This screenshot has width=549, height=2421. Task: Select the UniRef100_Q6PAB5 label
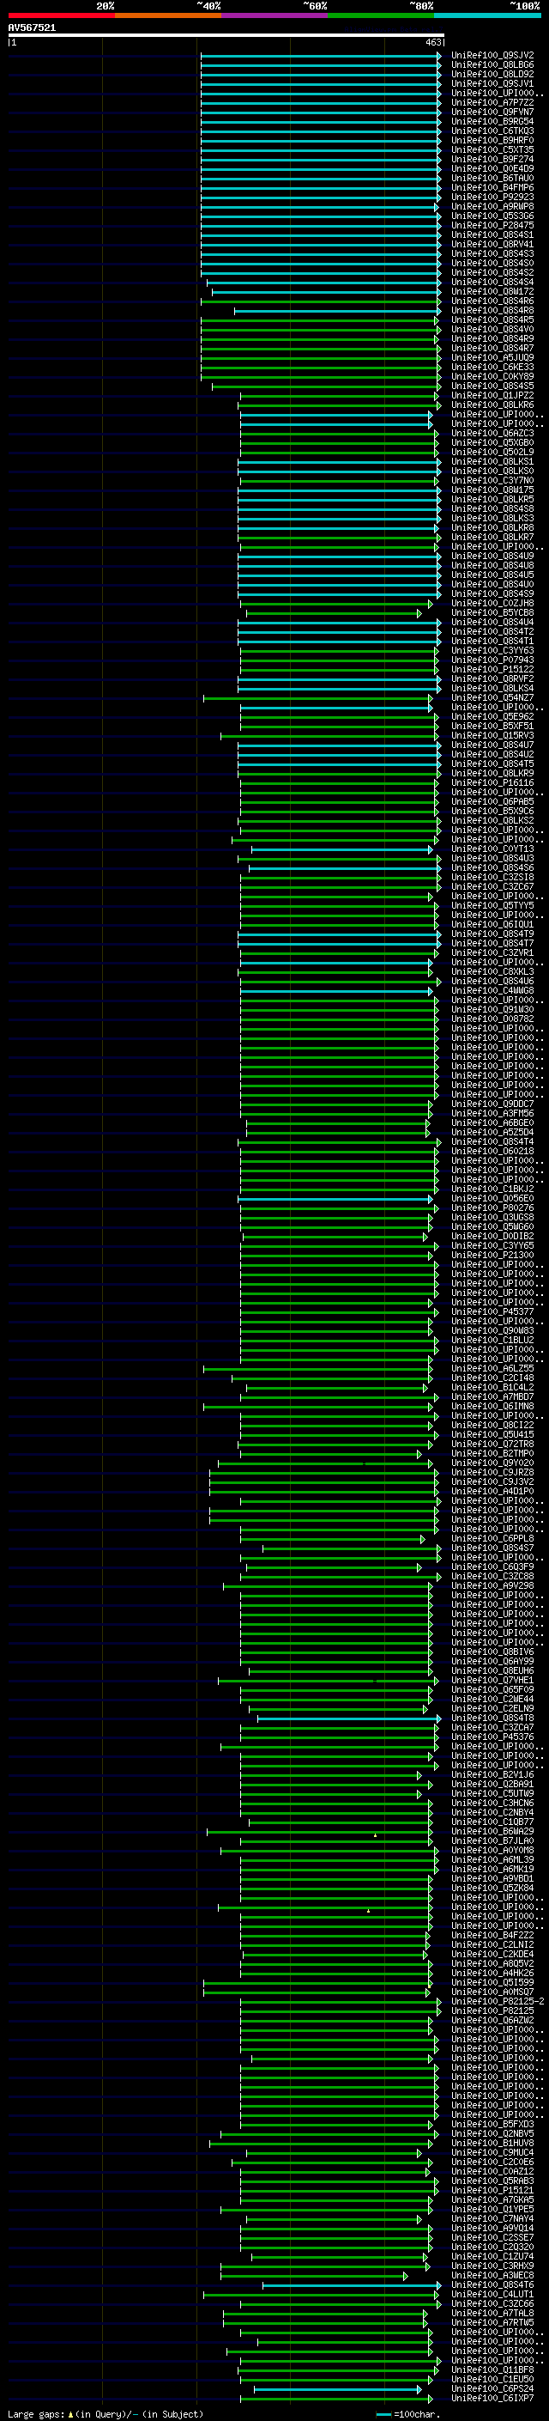click(x=492, y=801)
